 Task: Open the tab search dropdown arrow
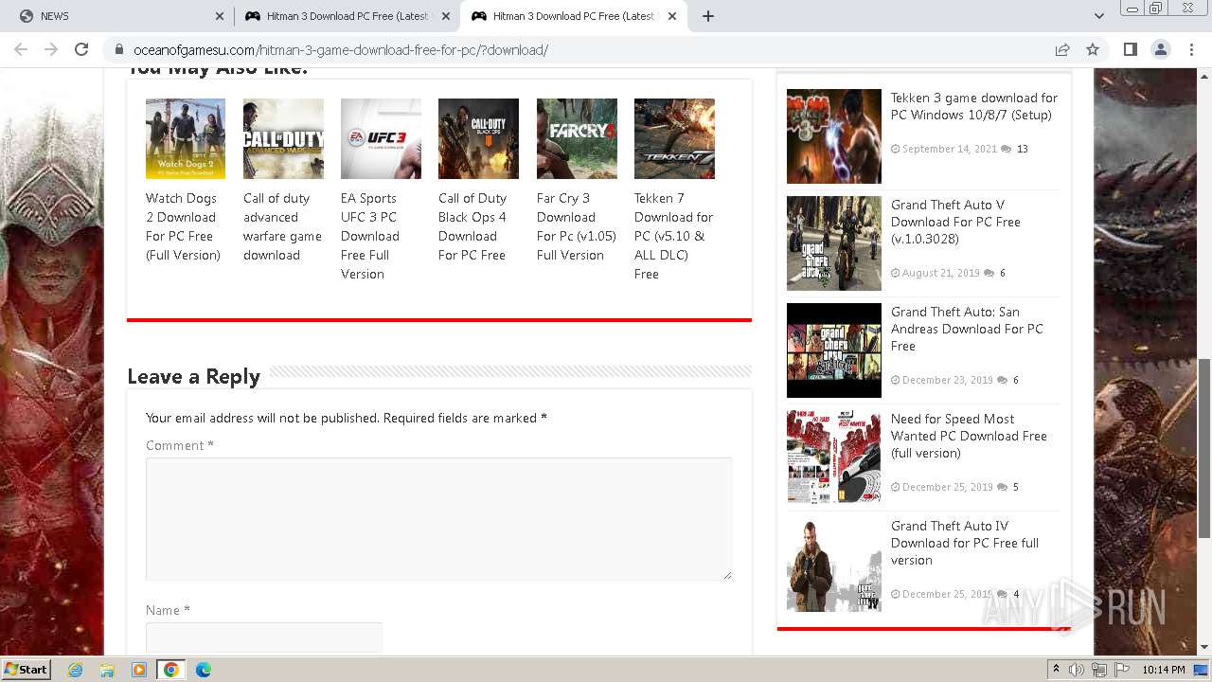tap(1098, 16)
